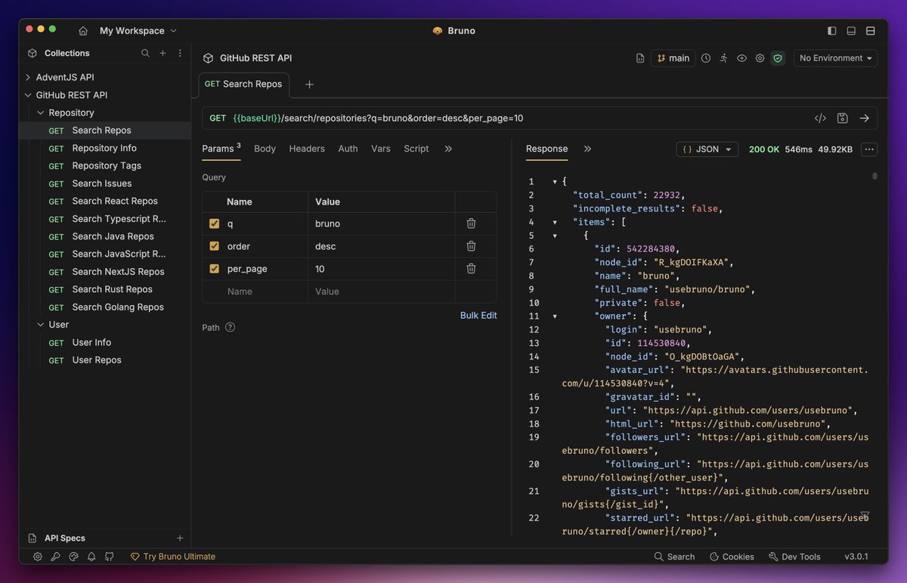The image size is (907, 583).
Task: Delete the q query parameter
Action: pos(471,224)
